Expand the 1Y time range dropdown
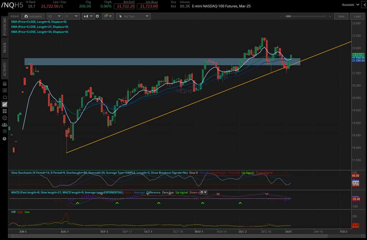 [x=71, y=16]
